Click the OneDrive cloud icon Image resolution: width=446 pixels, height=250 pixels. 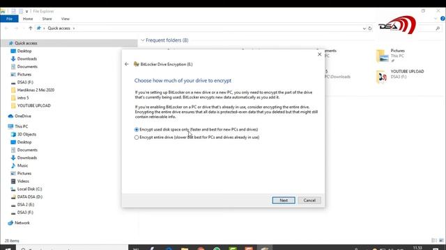(x=10, y=116)
